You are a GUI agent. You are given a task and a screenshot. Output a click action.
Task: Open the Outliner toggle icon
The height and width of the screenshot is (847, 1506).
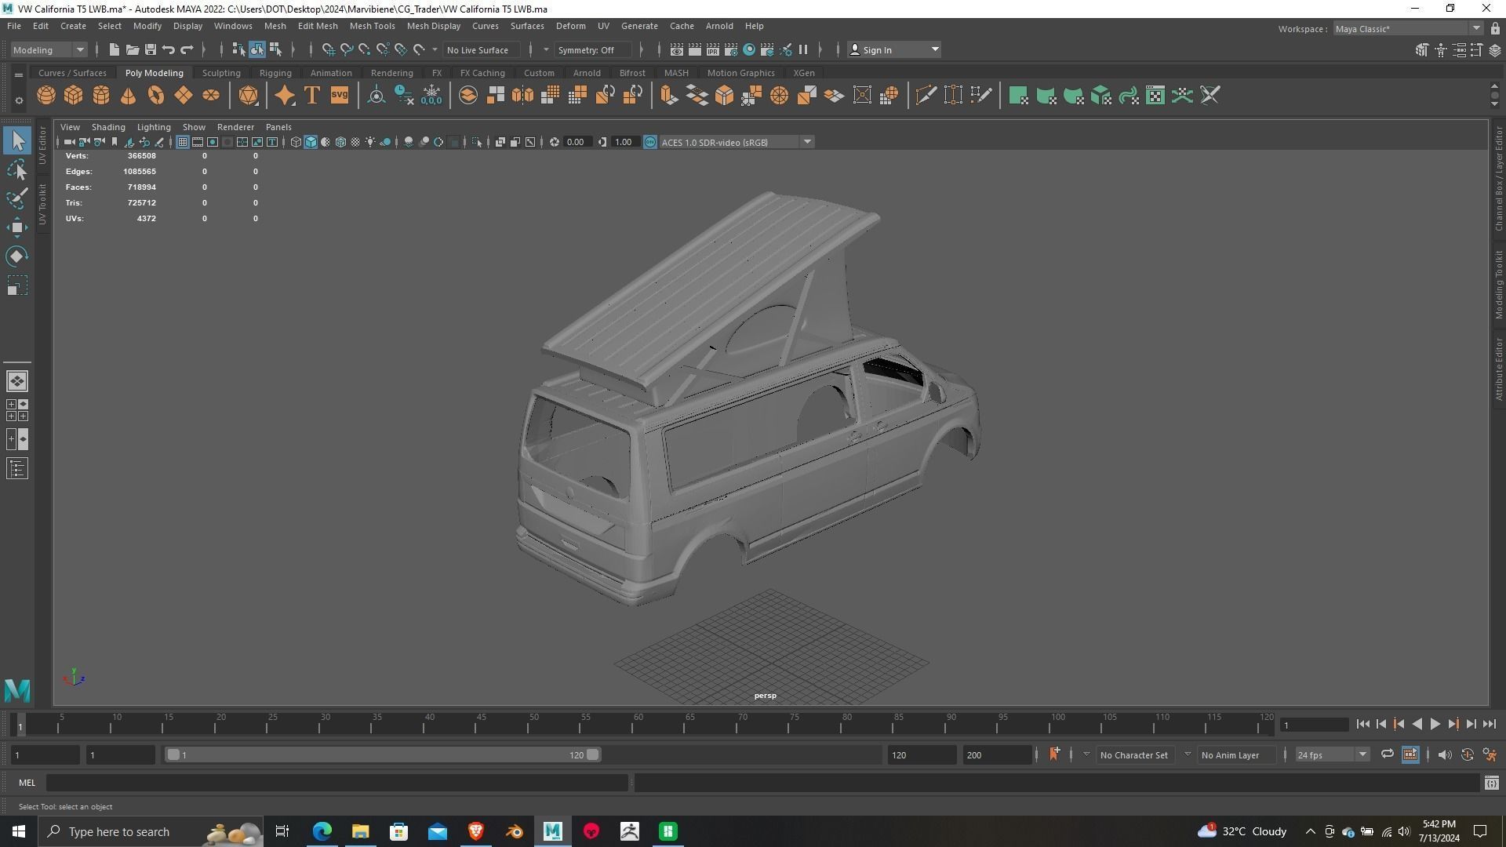(x=17, y=469)
